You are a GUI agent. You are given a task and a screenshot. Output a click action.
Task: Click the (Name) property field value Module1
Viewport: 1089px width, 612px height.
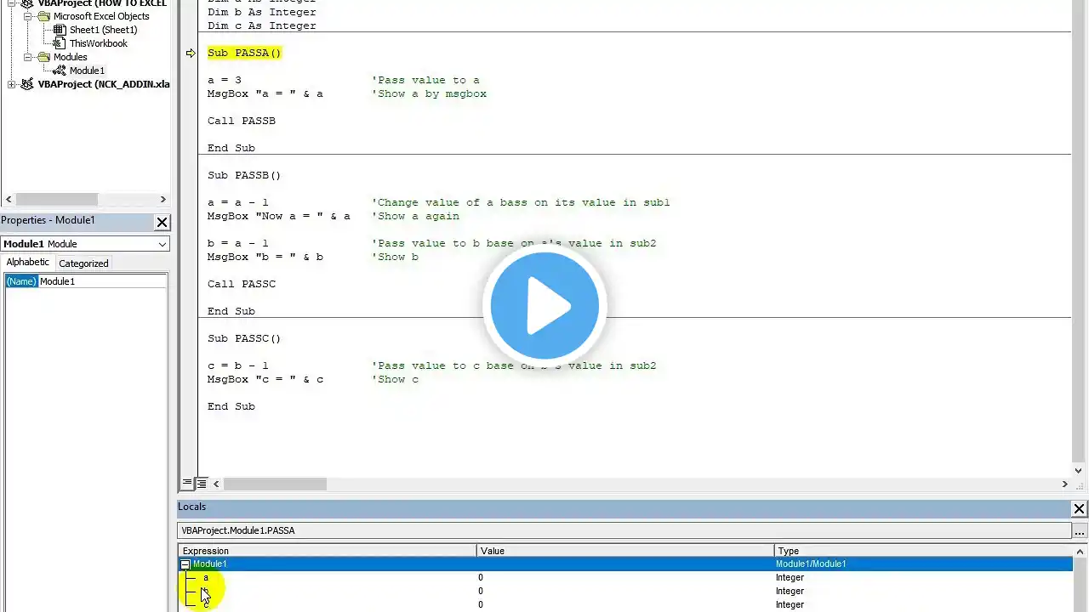(x=103, y=281)
